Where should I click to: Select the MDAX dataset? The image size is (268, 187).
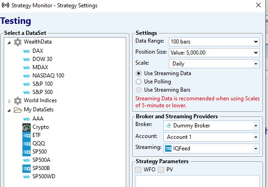click(40, 67)
